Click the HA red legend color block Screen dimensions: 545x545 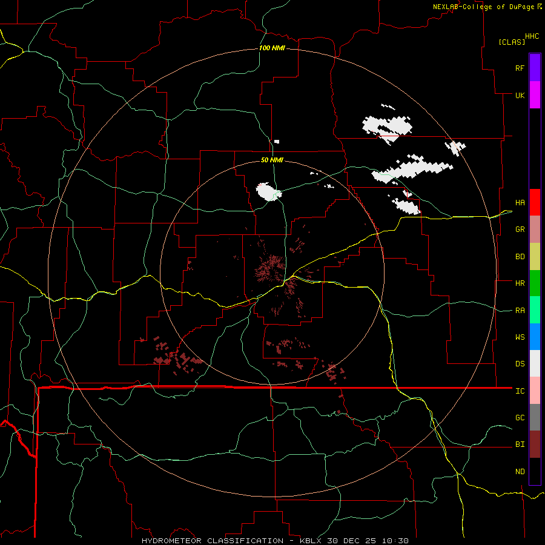[535, 202]
